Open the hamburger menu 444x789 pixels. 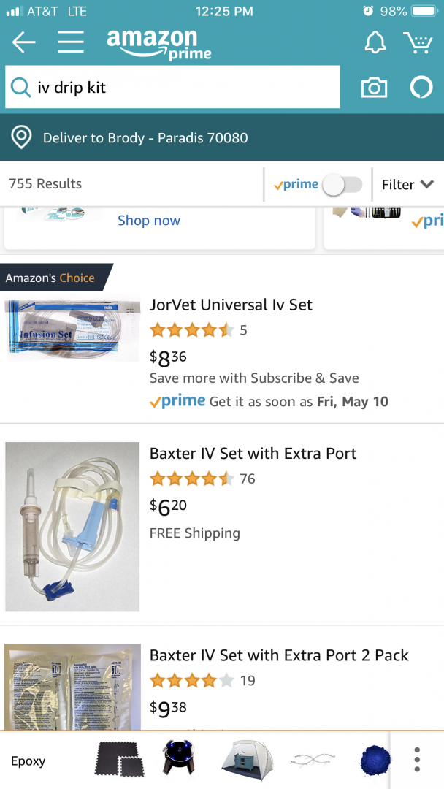(x=71, y=43)
